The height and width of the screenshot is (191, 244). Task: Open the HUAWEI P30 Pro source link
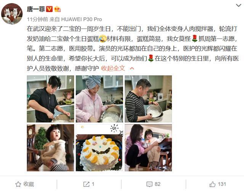tap(82, 19)
